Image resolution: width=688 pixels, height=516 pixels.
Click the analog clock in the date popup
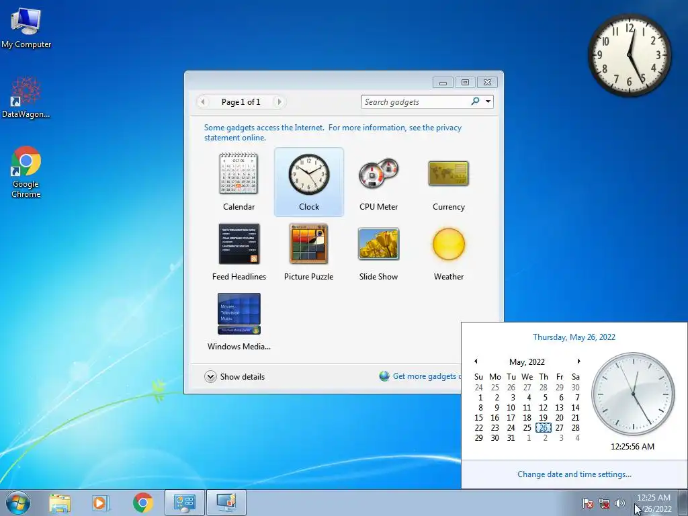[633, 394]
